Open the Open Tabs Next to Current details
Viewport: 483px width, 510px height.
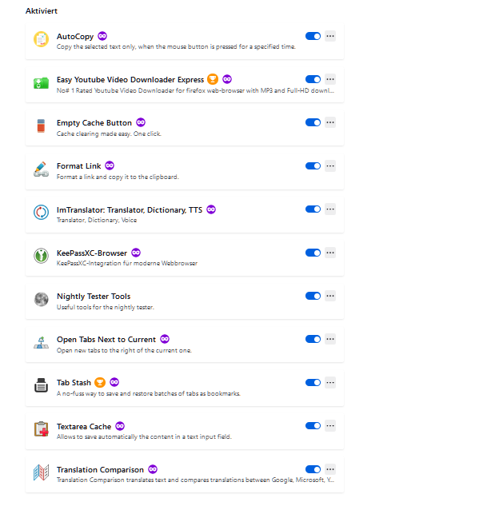(x=106, y=339)
